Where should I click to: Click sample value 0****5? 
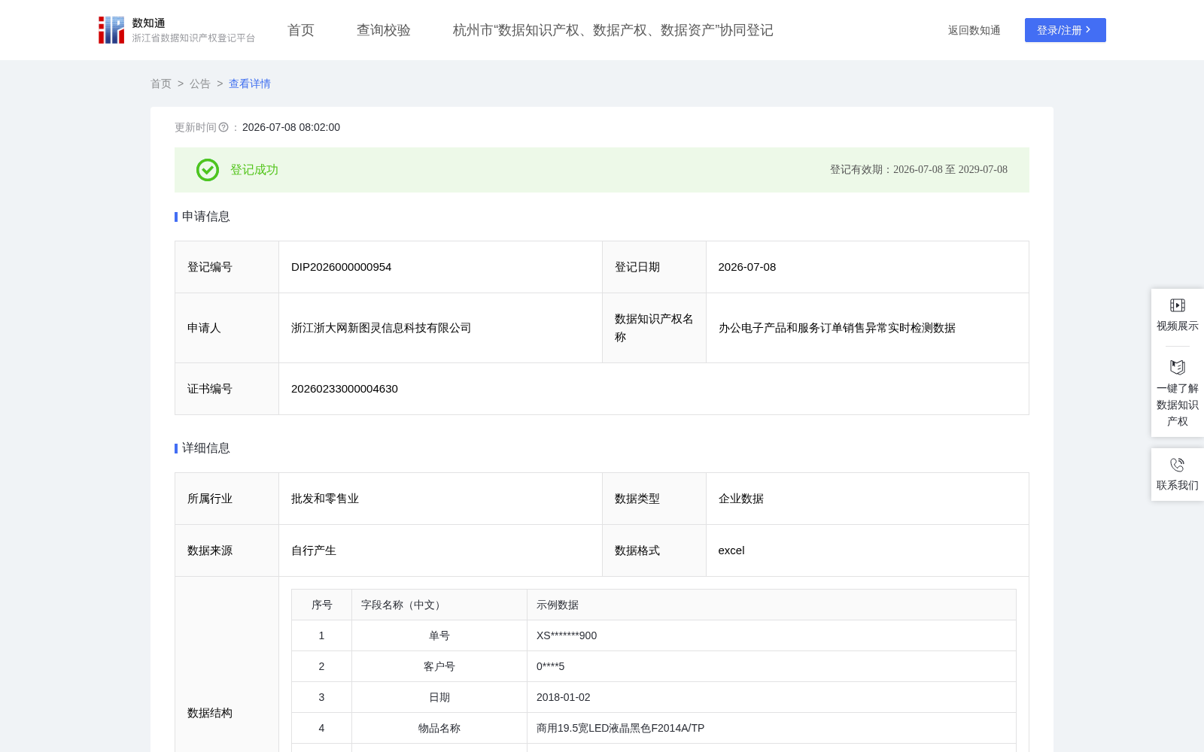click(550, 666)
